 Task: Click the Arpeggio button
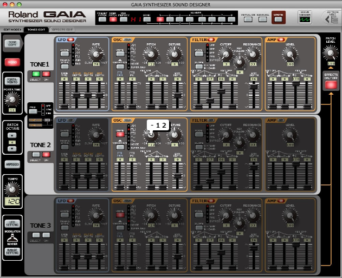[11, 164]
